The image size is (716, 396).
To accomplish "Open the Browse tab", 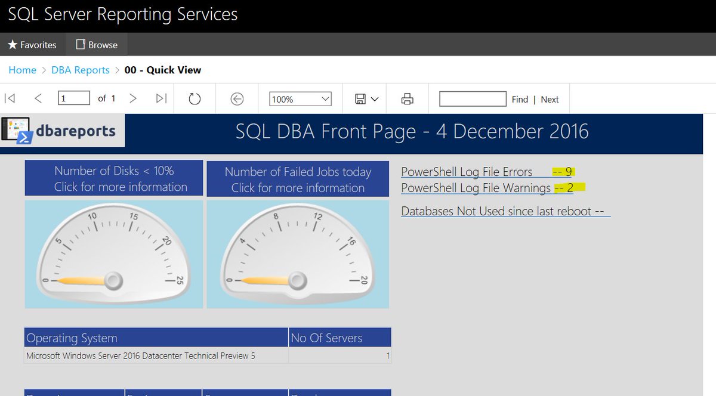I will (x=96, y=45).
